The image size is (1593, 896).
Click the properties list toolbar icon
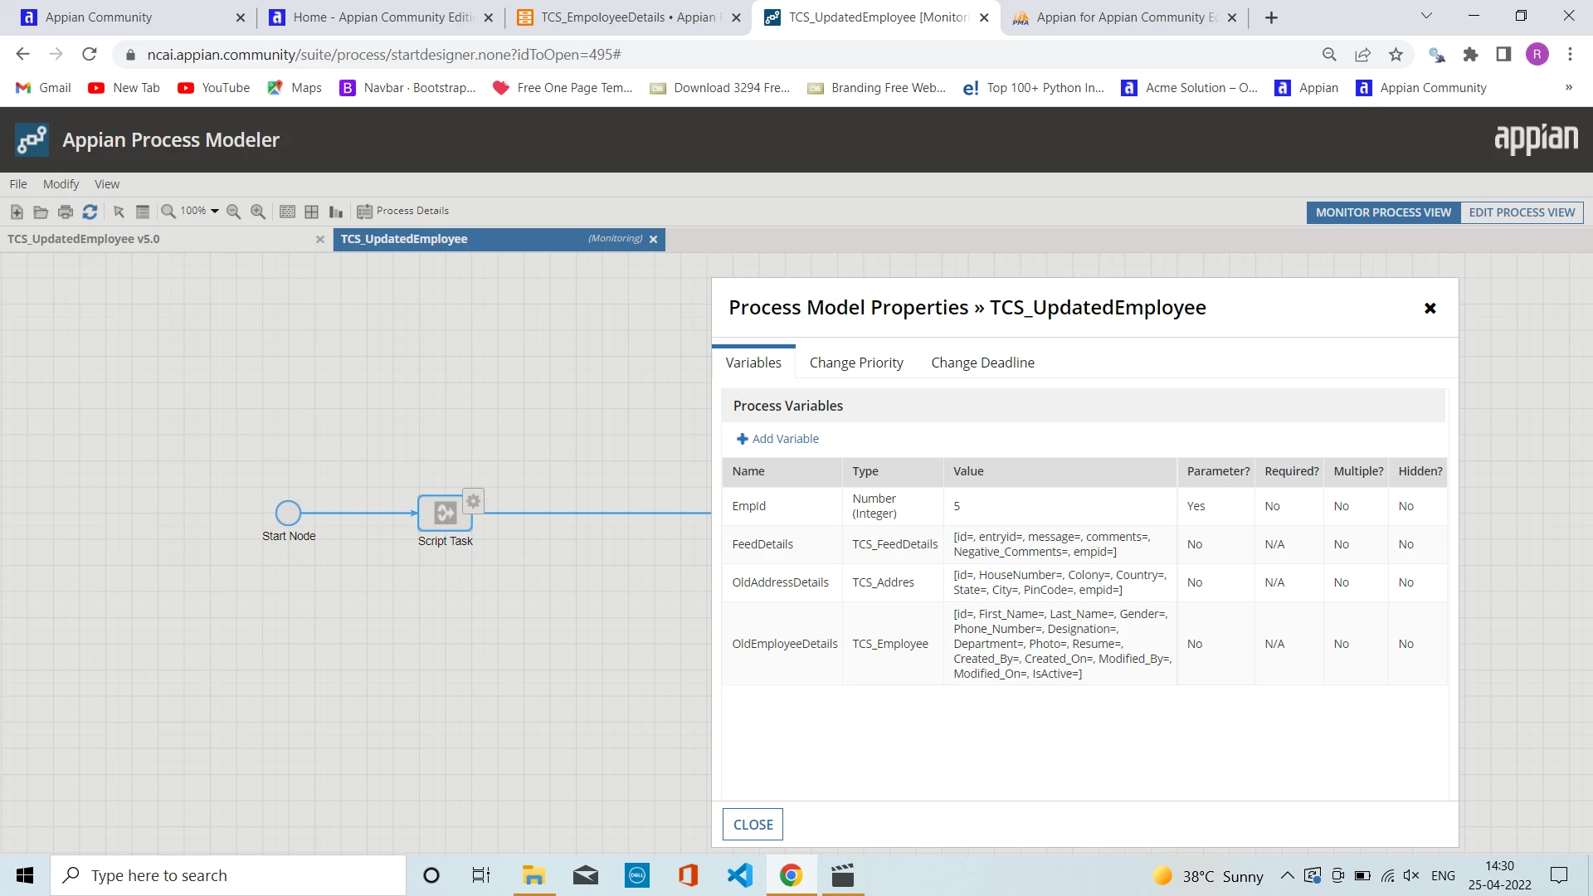[x=143, y=212]
